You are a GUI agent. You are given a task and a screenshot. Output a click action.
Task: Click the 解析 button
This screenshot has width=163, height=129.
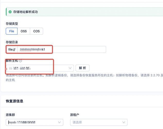pos(82,68)
